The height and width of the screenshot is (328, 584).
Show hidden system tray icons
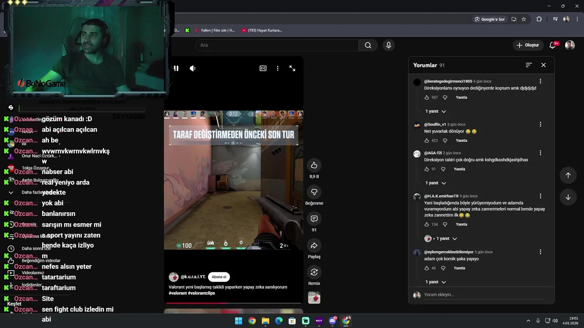(x=528, y=321)
